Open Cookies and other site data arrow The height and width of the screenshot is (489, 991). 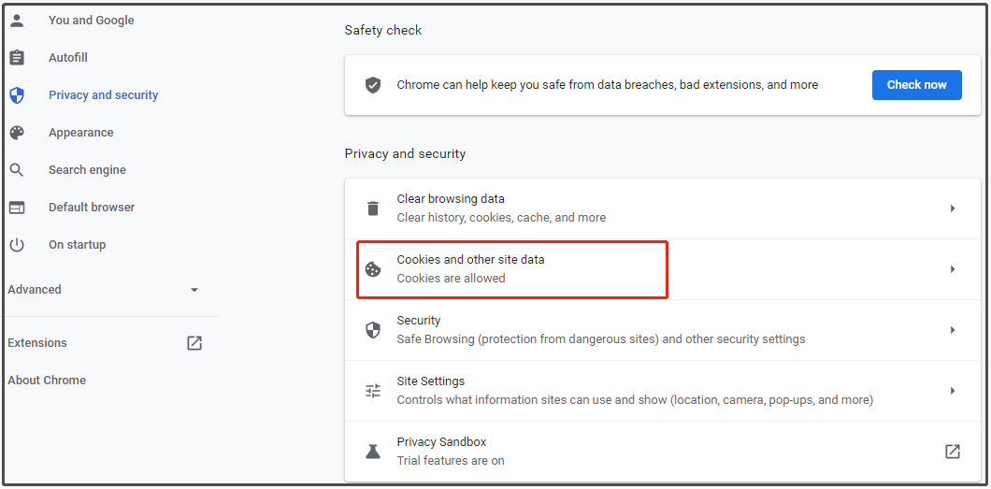953,269
